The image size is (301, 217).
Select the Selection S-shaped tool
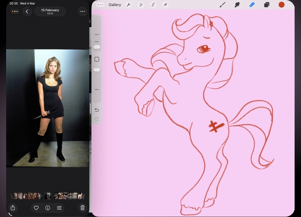153,5
